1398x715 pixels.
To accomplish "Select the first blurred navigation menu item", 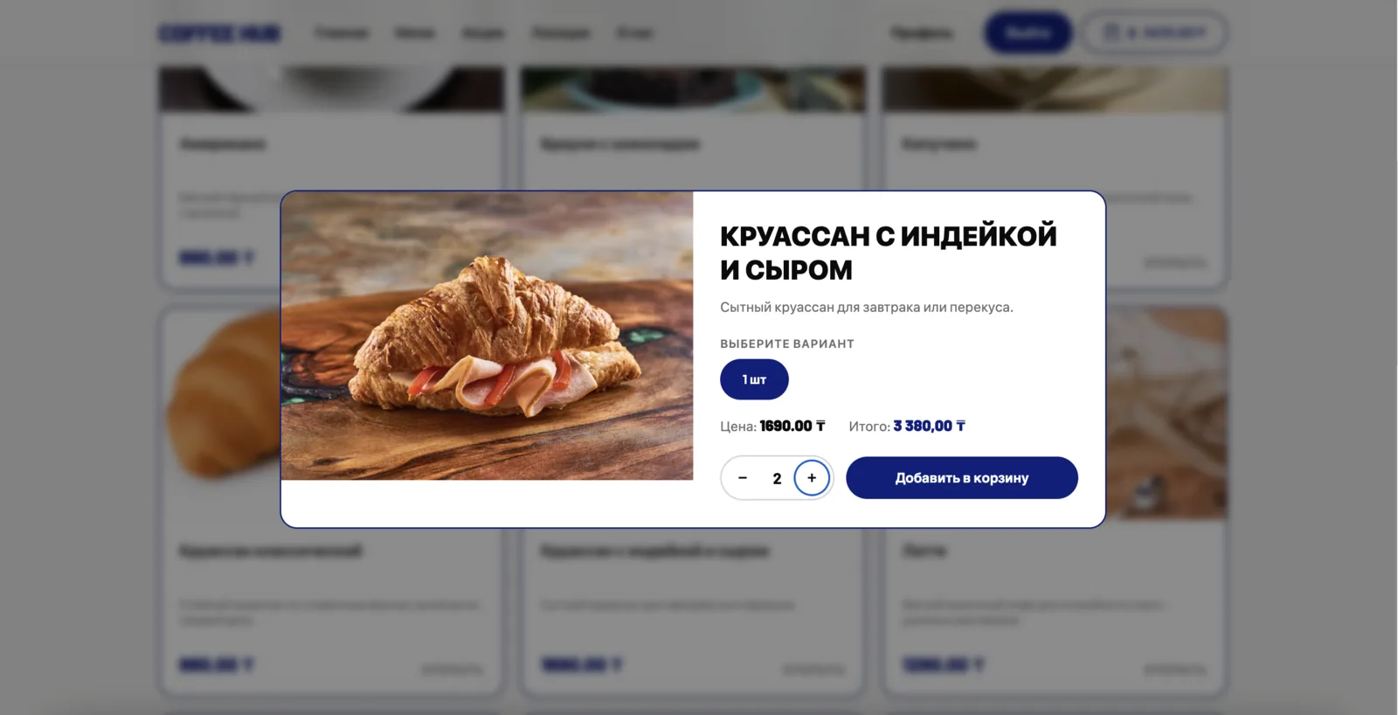I will (x=342, y=33).
